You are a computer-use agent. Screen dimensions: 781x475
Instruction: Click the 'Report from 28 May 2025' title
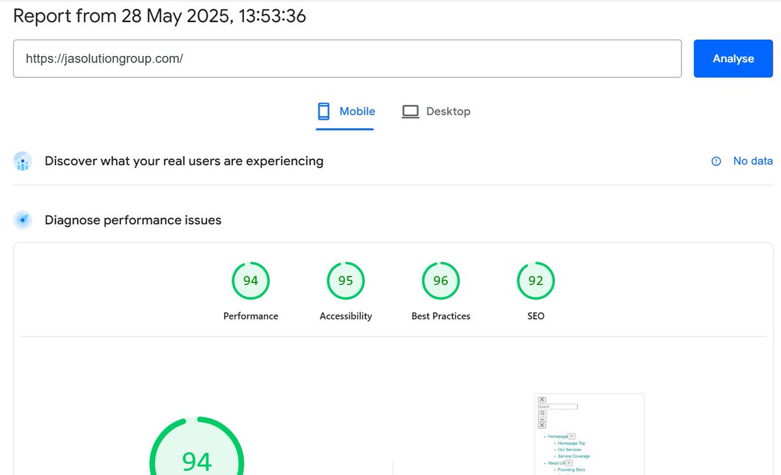[x=159, y=16]
